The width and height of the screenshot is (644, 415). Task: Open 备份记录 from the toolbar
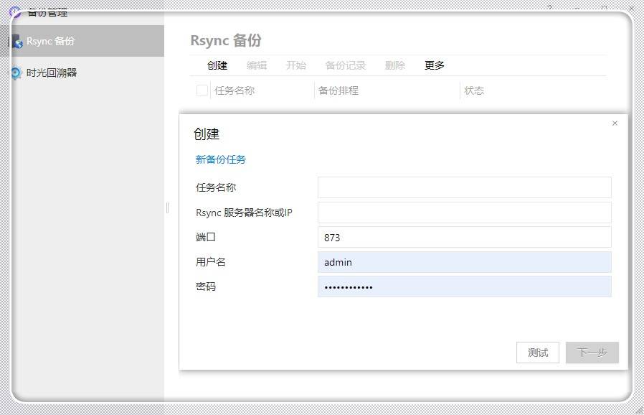click(346, 65)
